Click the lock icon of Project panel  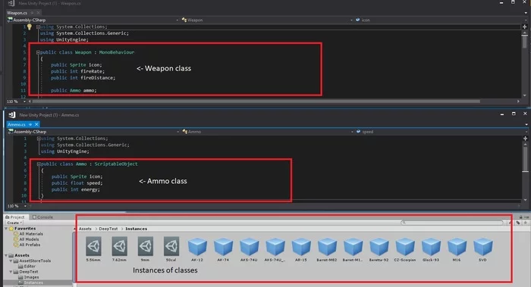point(521,217)
